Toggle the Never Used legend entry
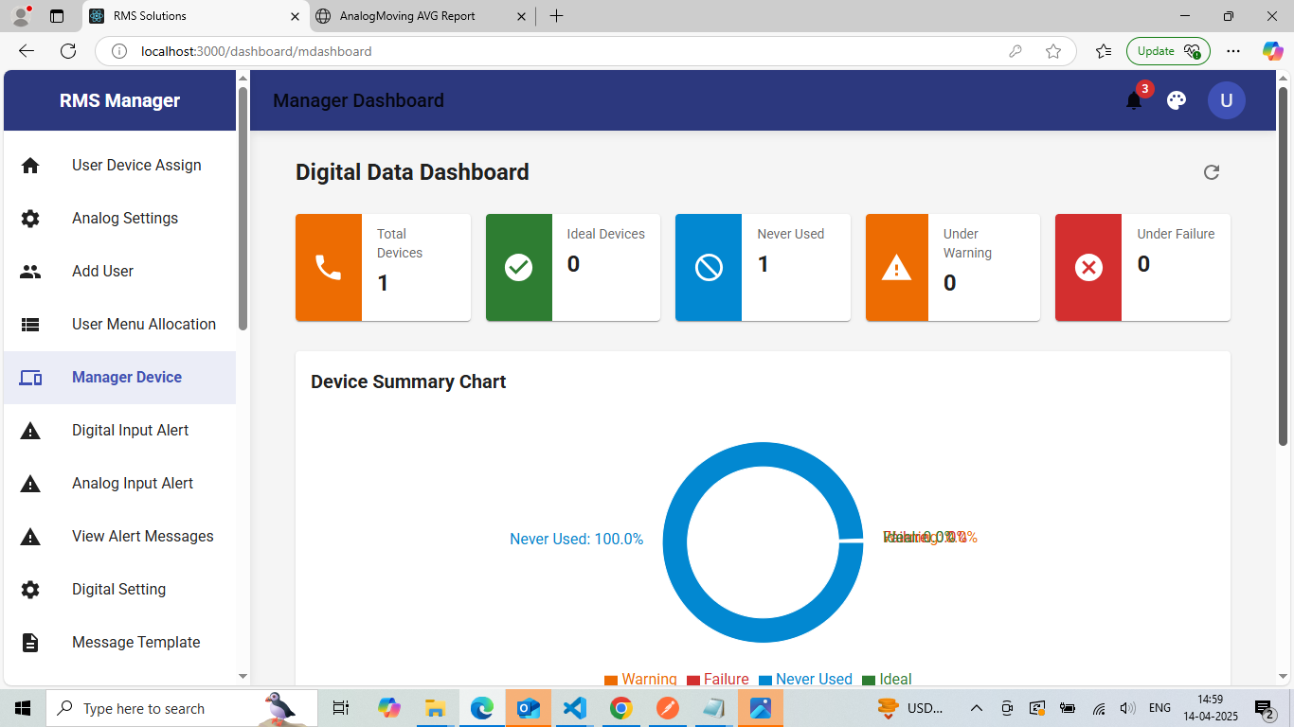1294x727 pixels. (805, 679)
